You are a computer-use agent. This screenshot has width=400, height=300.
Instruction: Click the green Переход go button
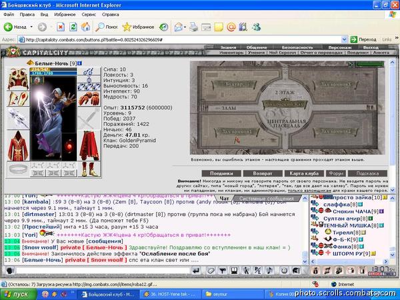tap(363, 39)
